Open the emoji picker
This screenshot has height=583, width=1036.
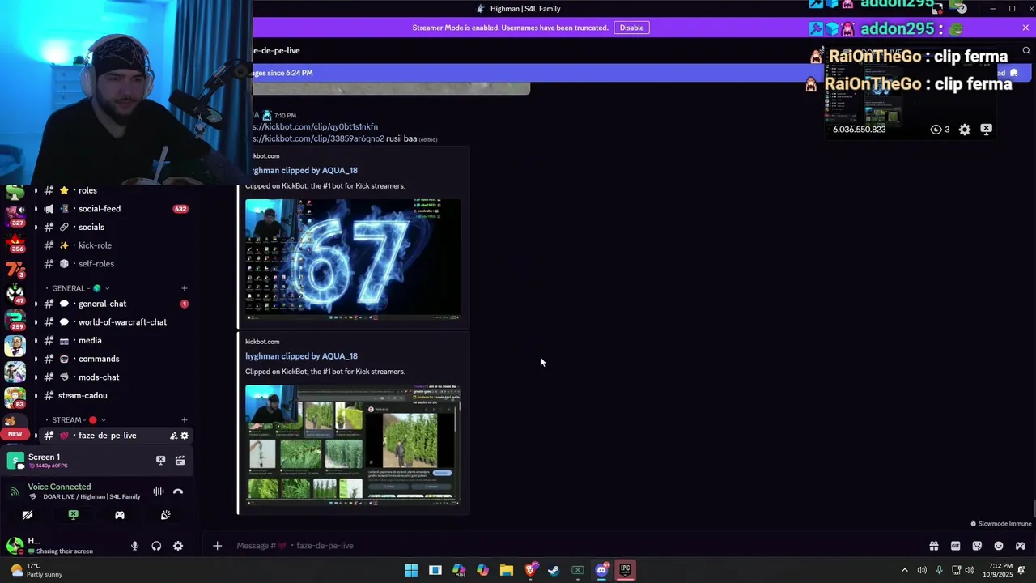999,546
